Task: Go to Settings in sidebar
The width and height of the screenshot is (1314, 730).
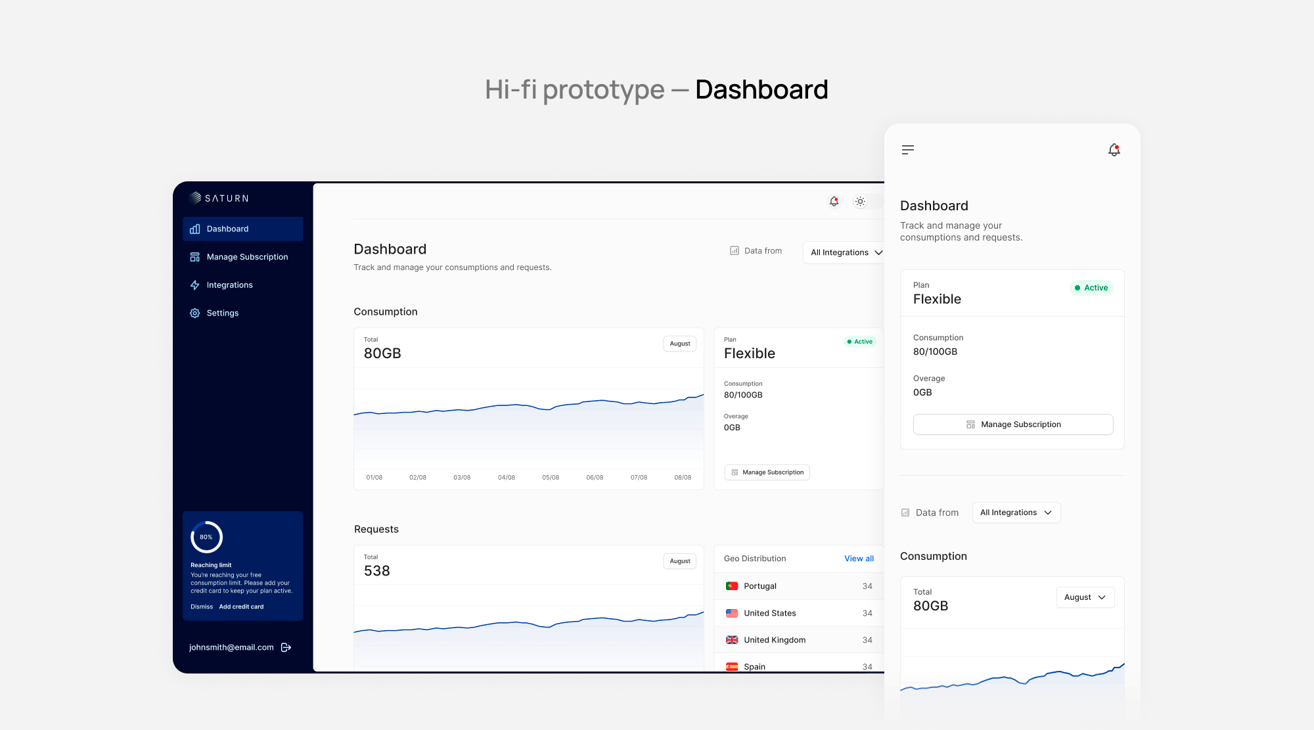Action: 222,313
